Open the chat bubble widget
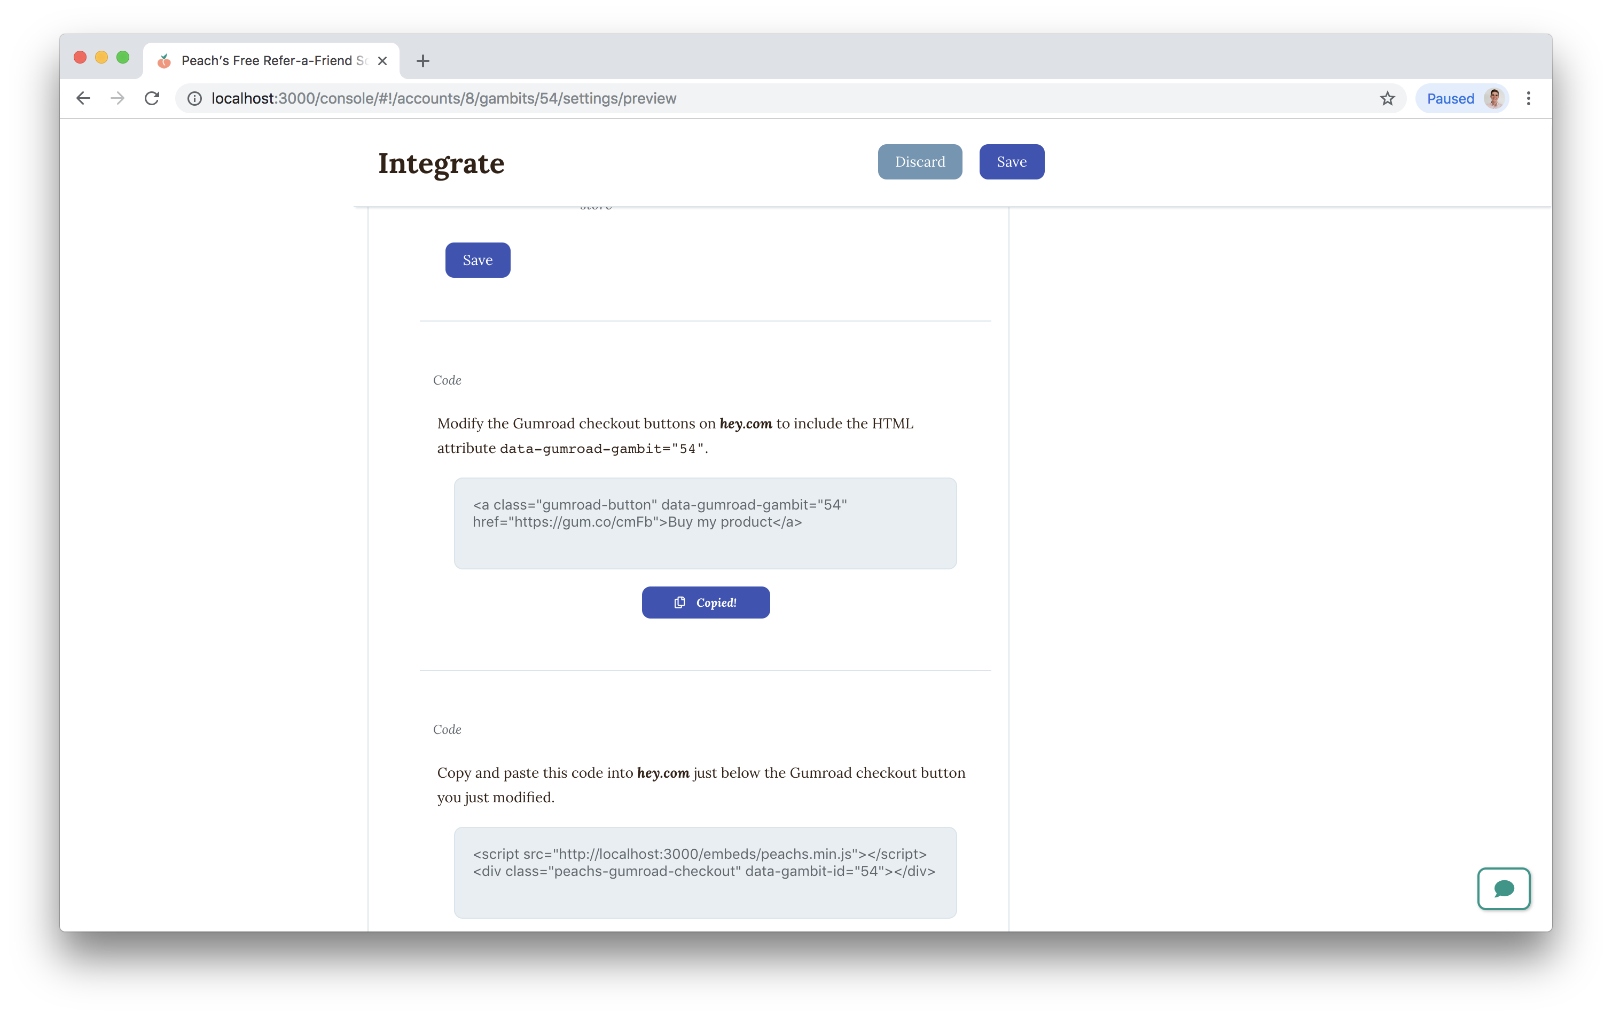 click(1504, 888)
